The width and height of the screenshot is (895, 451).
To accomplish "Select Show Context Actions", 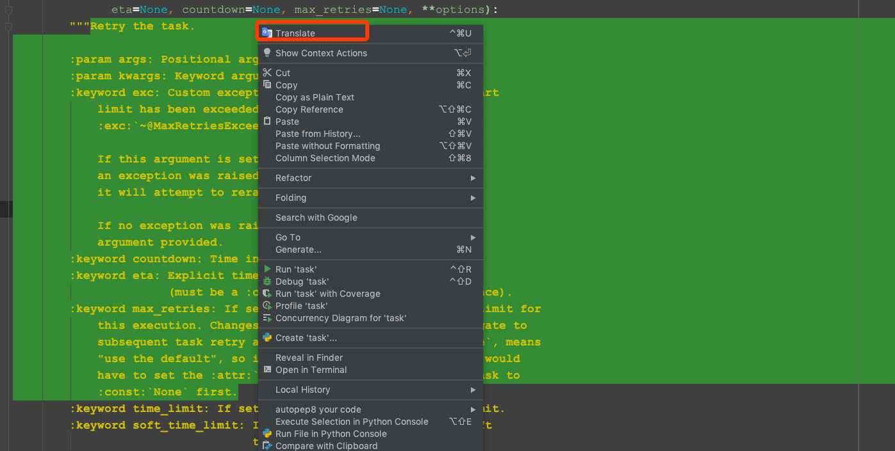I will click(x=370, y=53).
